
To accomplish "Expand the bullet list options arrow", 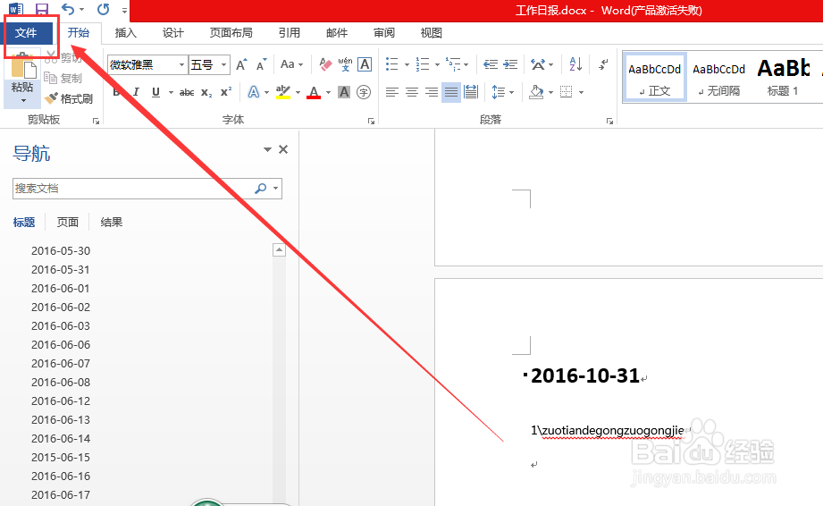I will (407, 65).
